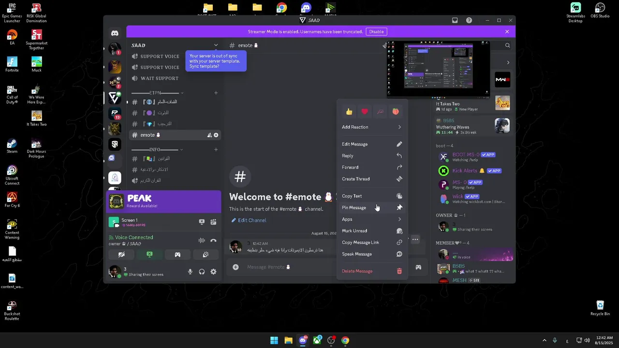Open Discord direct messages home icon
Viewport: 619px width, 348px height.
click(115, 33)
